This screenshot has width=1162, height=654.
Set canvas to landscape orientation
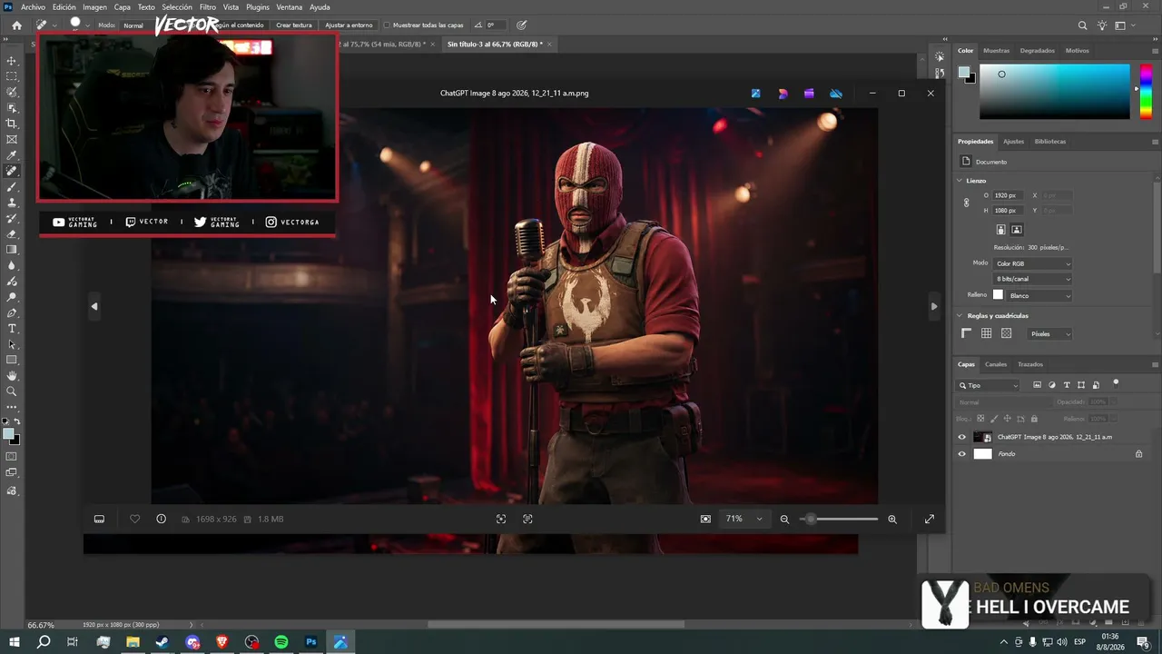[1017, 230]
